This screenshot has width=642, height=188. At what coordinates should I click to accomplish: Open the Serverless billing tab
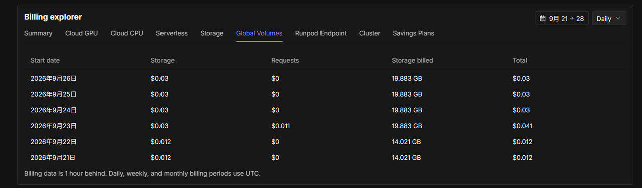[172, 33]
